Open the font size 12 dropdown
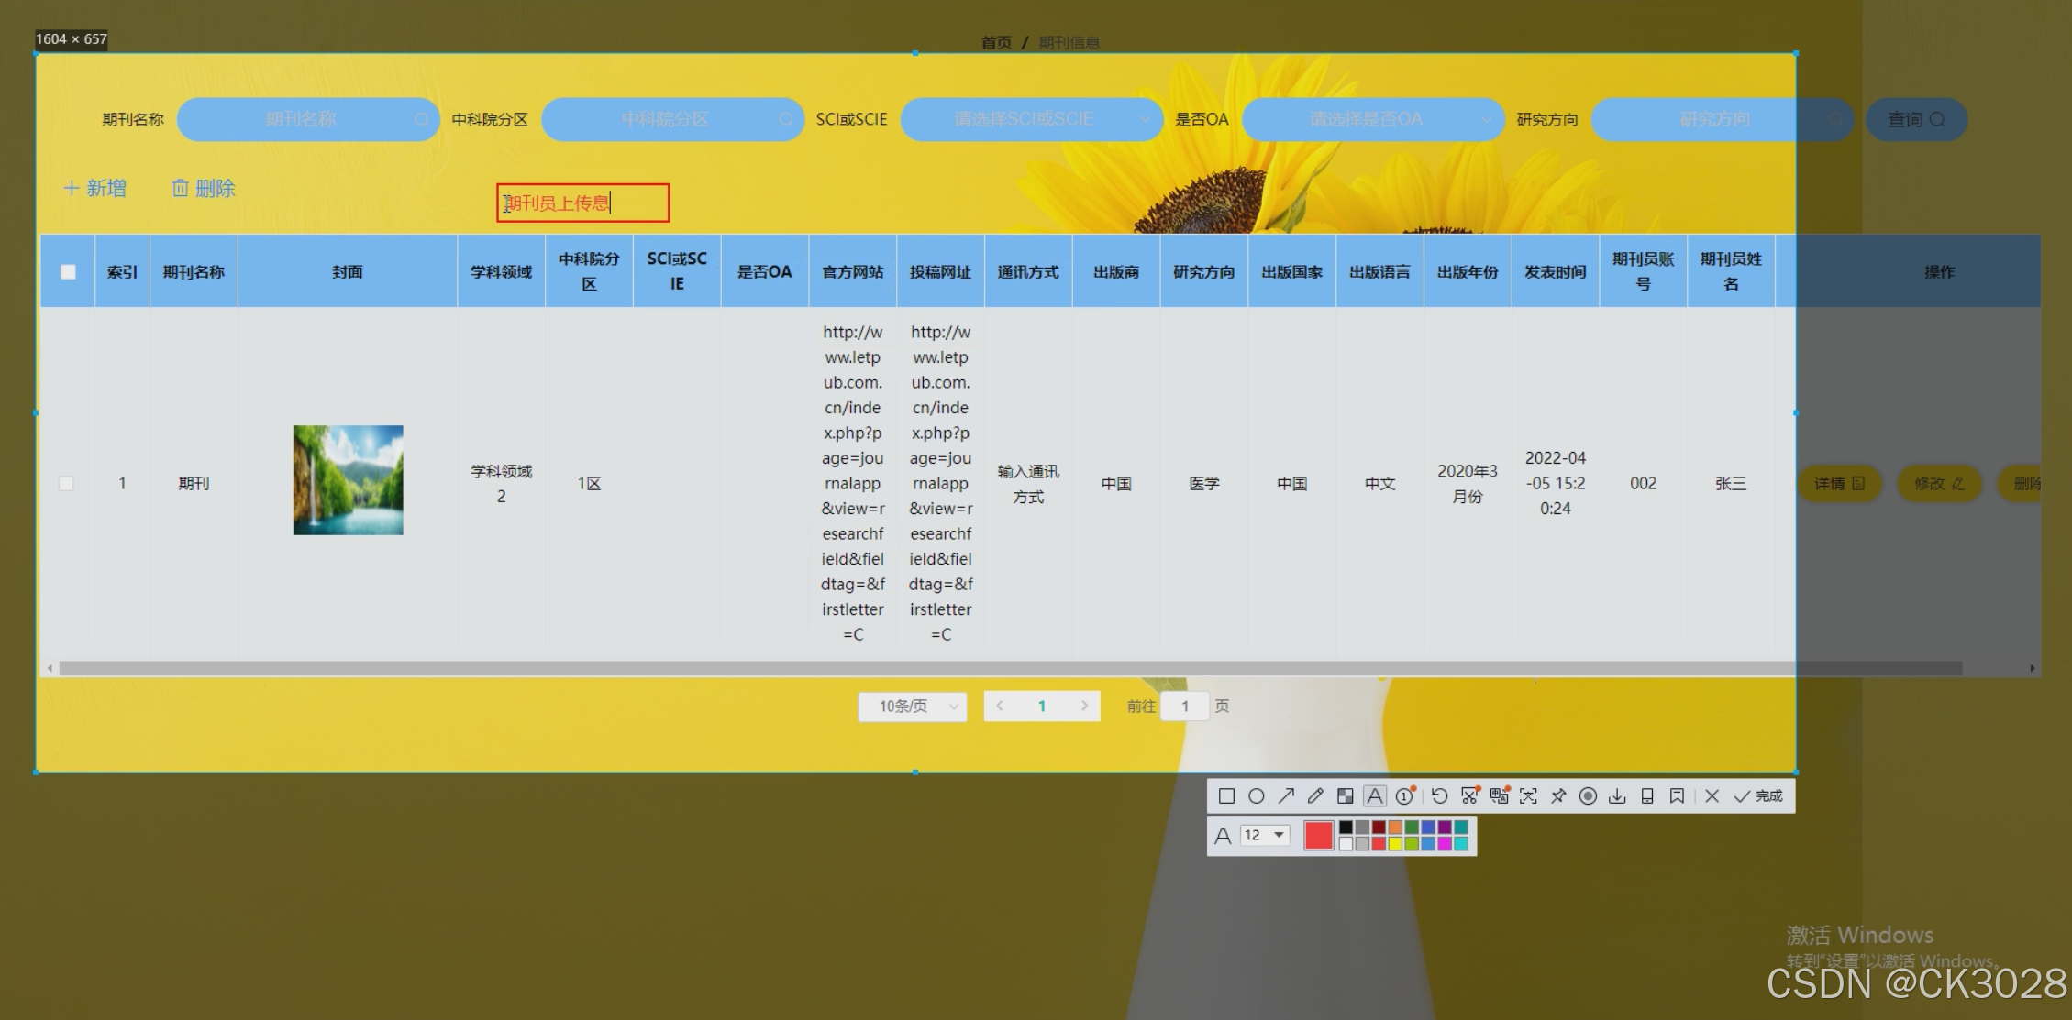Viewport: 2072px width, 1020px height. (x=1265, y=835)
